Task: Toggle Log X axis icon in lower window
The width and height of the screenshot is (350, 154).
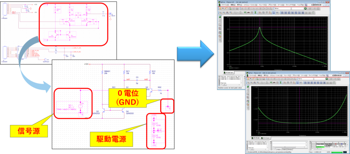Action: (281, 83)
